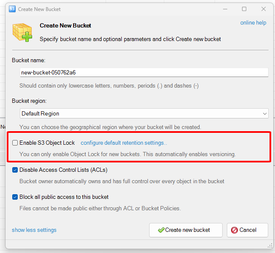275x253 pixels.
Task: Click configure default retention settings link
Action: (x=124, y=143)
